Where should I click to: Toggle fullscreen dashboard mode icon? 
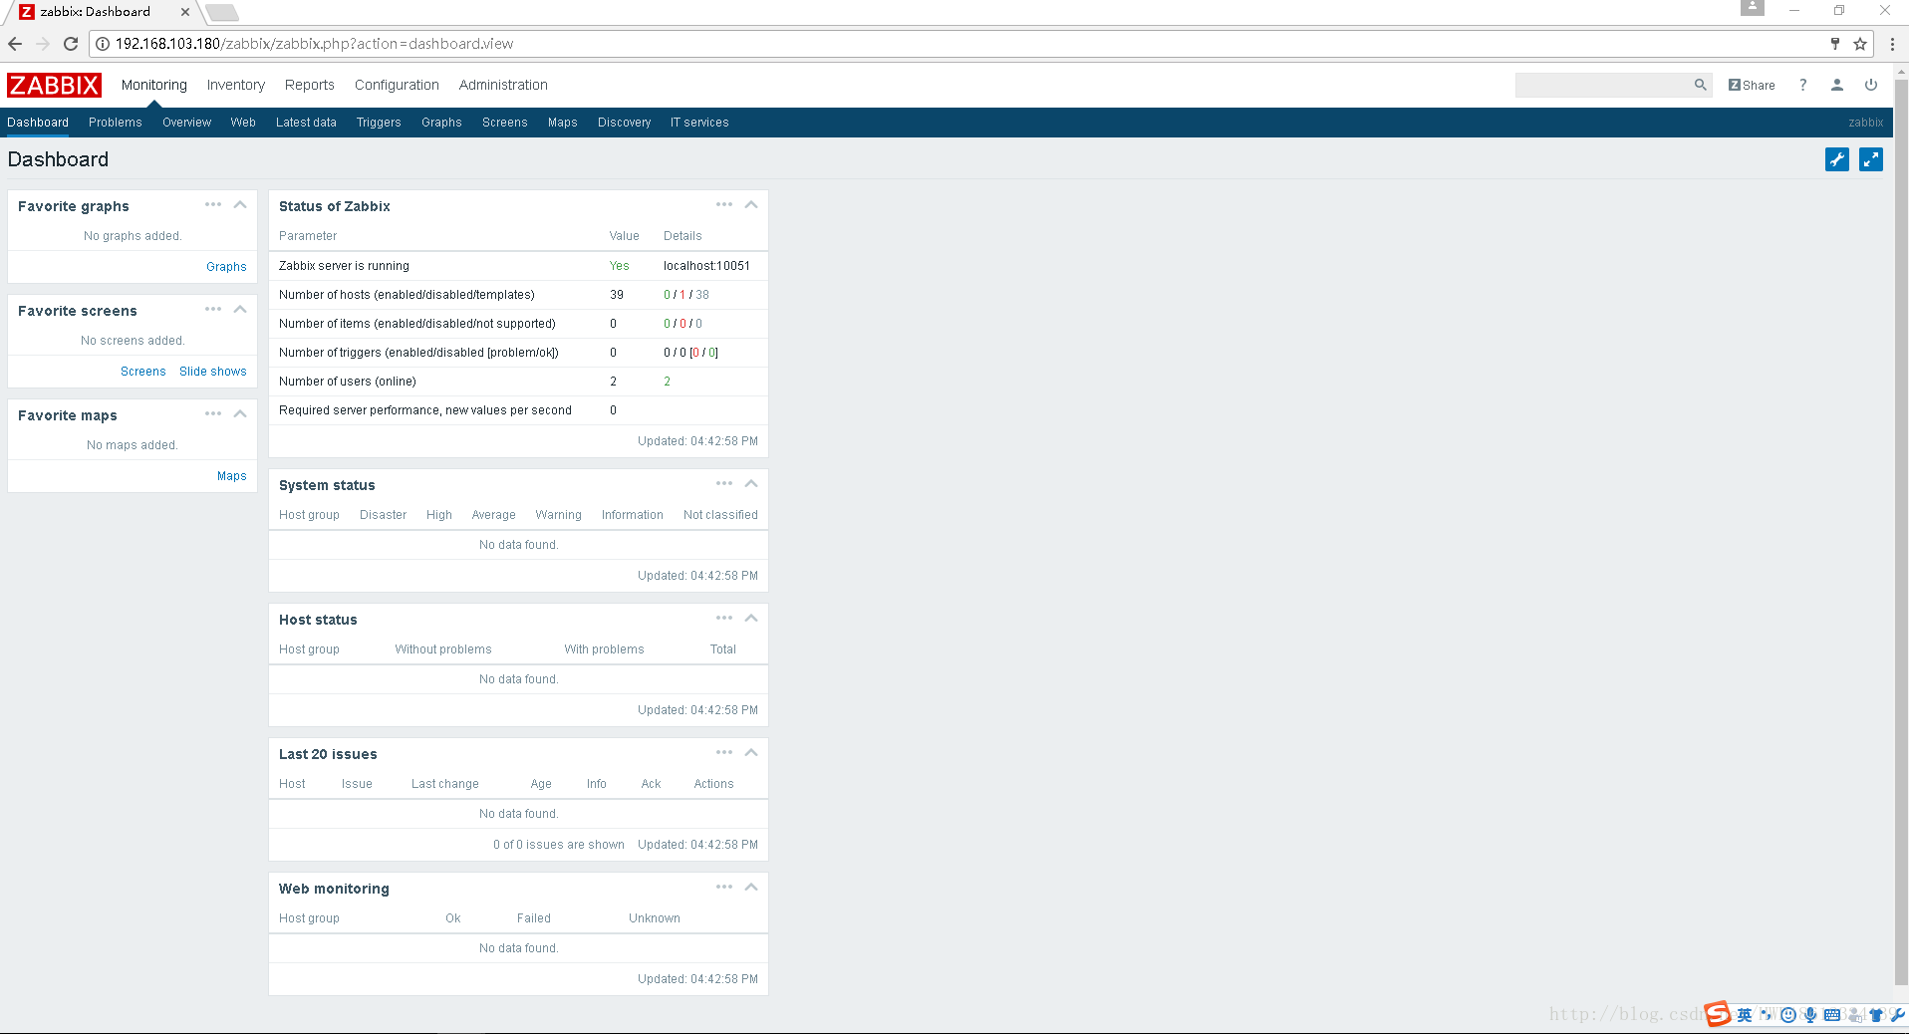1871,159
